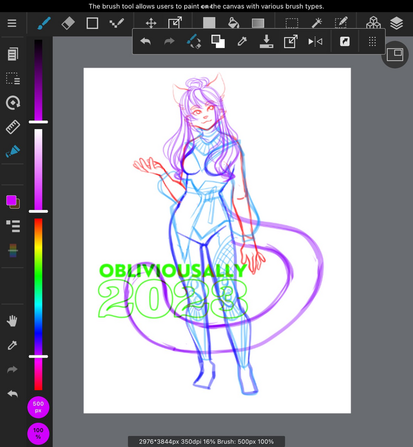Select the dotted polyline pen tool
413x447 pixels.
coord(117,23)
